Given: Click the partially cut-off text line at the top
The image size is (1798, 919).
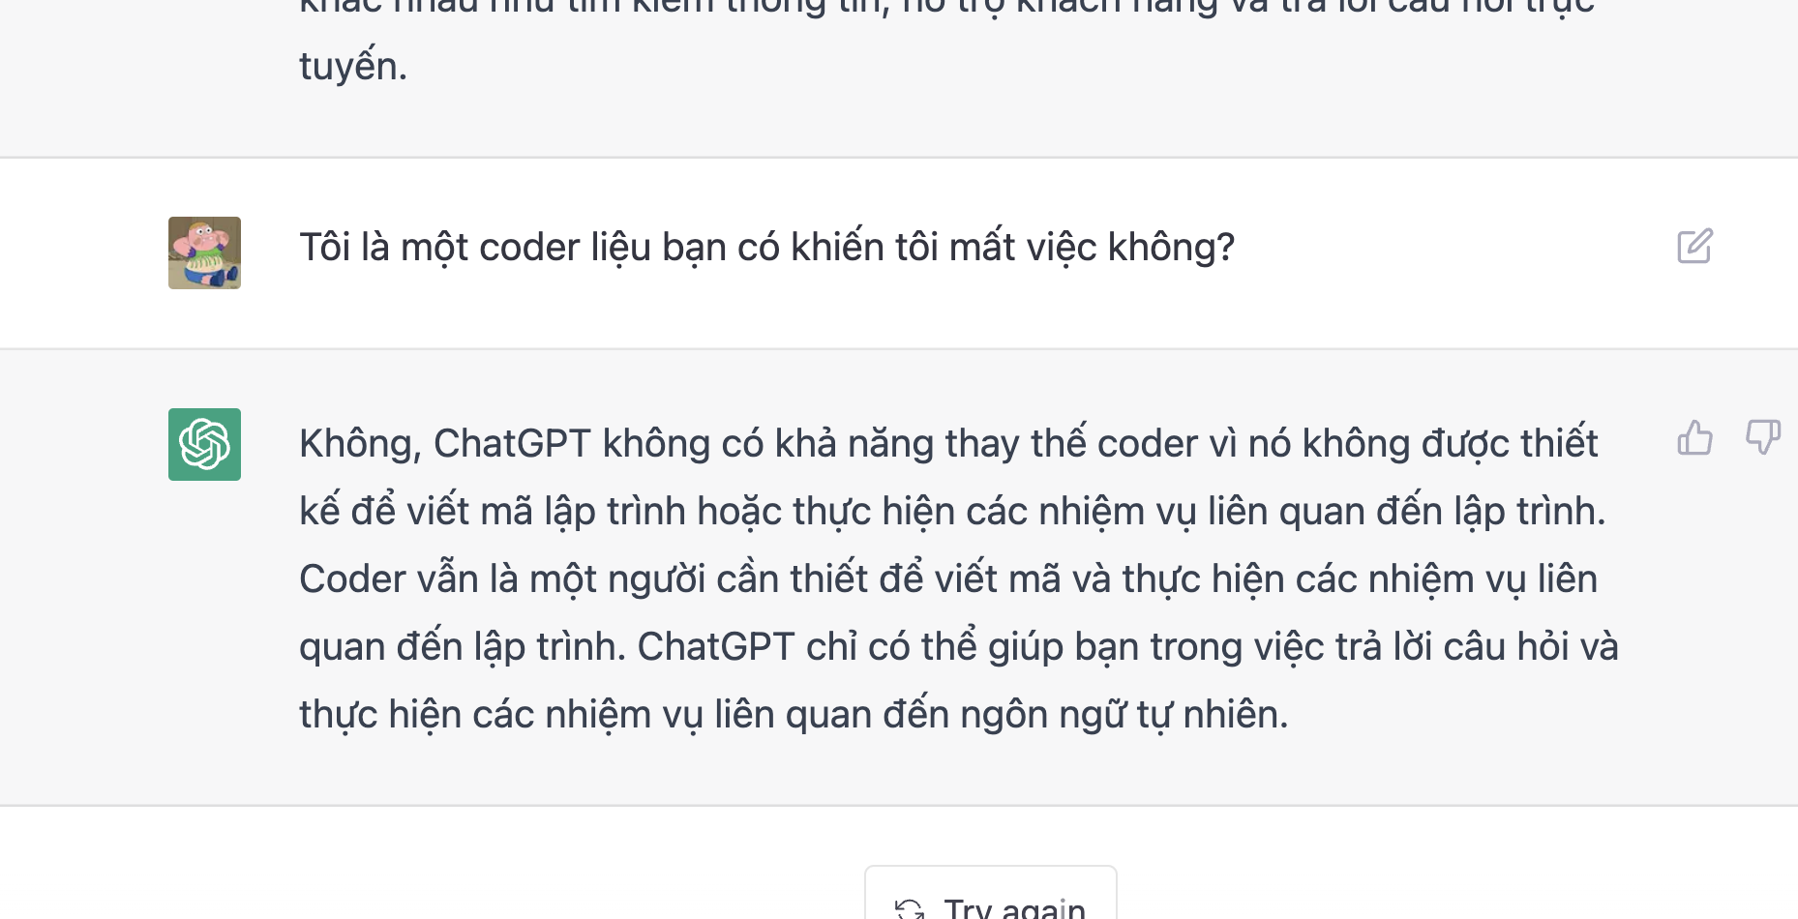Looking at the screenshot, I should click(946, 8).
